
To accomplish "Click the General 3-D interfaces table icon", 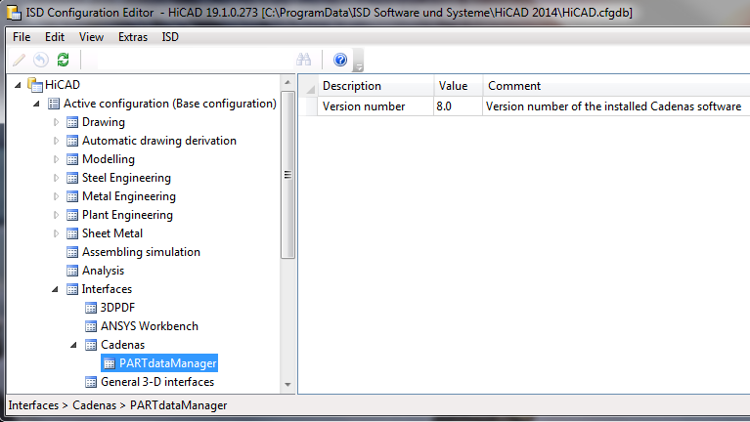I will (x=91, y=382).
